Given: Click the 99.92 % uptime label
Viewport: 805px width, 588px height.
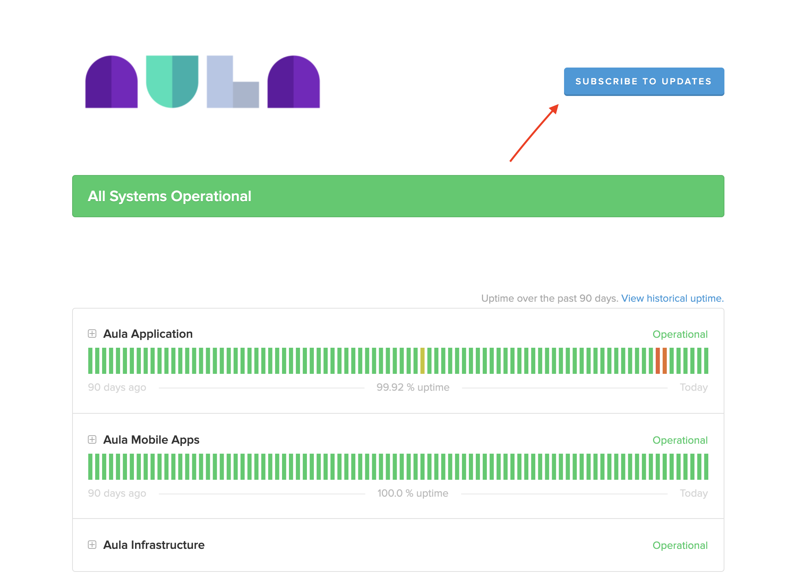Looking at the screenshot, I should 412,387.
